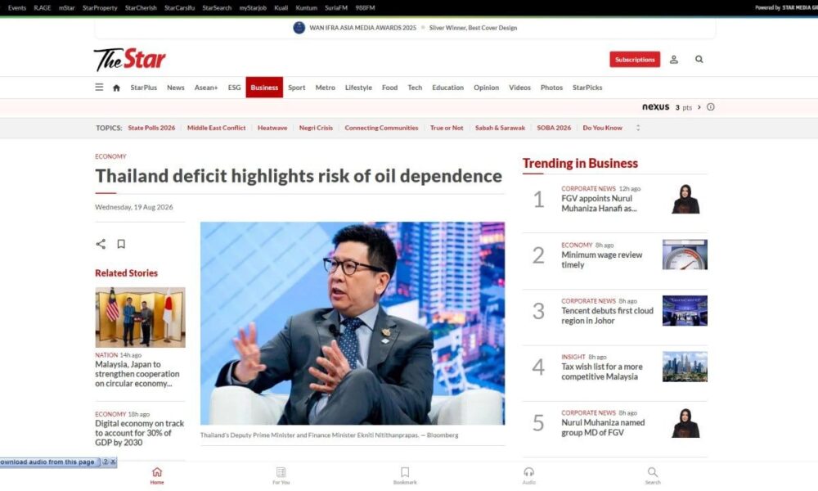Click WAN IFRA Asia Media Awards banner
Viewport: 818px width, 491px height.
[405, 28]
